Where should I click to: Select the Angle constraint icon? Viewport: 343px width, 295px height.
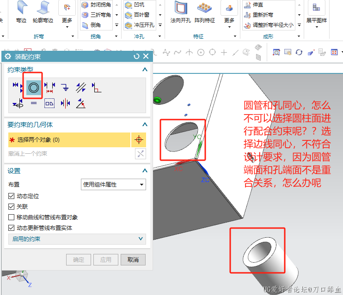pyautogui.click(x=81, y=103)
